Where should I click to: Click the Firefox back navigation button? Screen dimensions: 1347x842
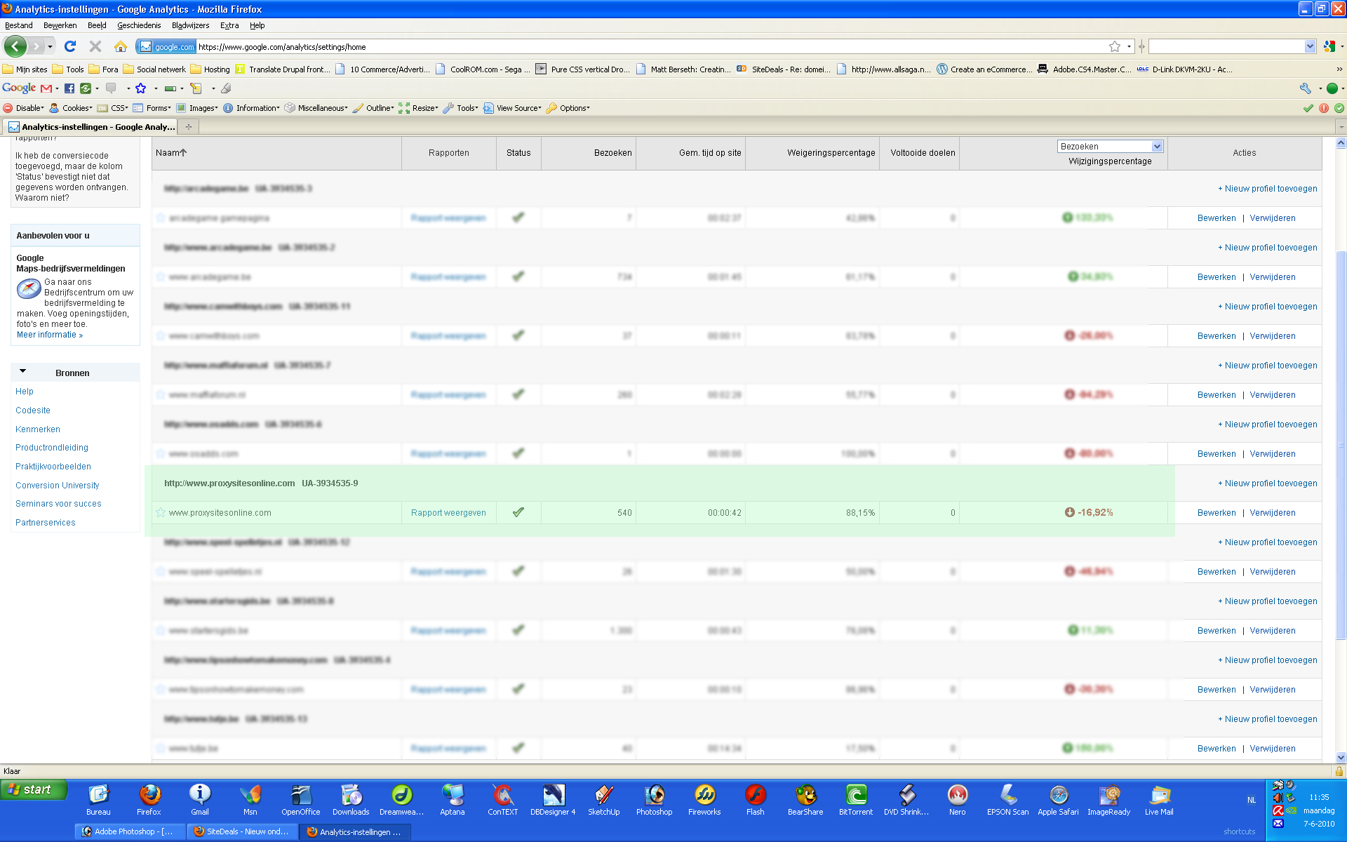15,46
